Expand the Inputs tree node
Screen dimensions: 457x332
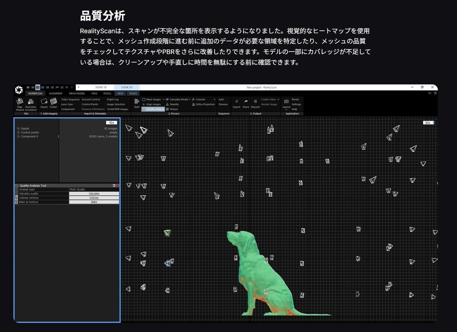coord(18,129)
